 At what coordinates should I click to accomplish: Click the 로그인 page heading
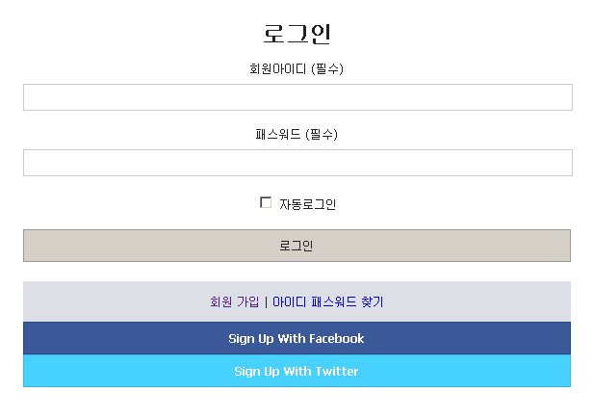click(297, 34)
